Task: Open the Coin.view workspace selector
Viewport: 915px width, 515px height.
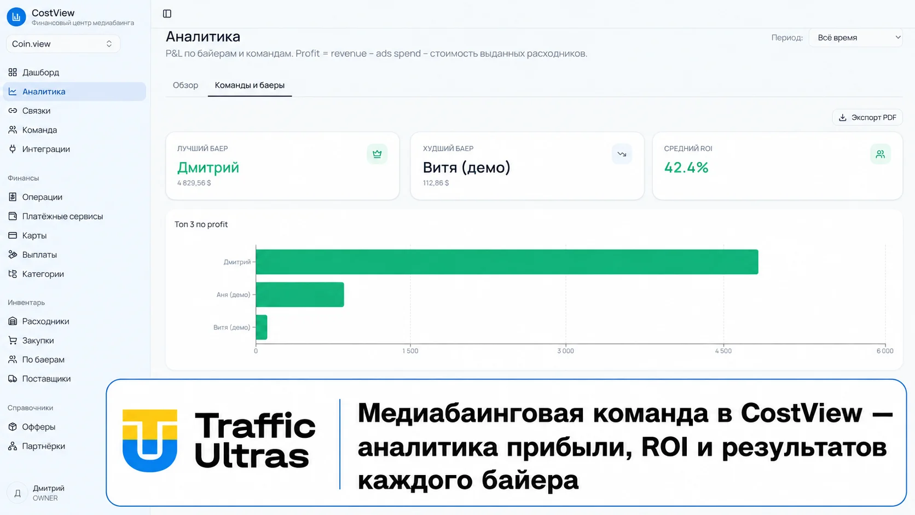Action: pos(63,44)
